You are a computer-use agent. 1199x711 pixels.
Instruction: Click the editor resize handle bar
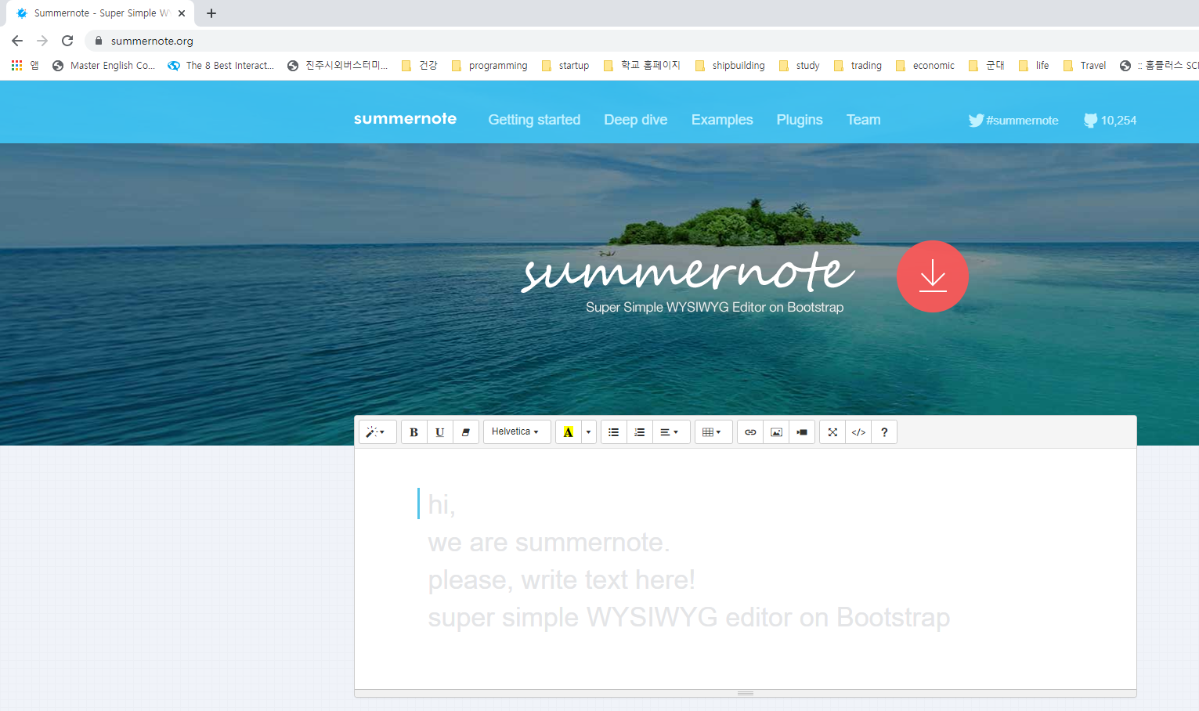745,693
